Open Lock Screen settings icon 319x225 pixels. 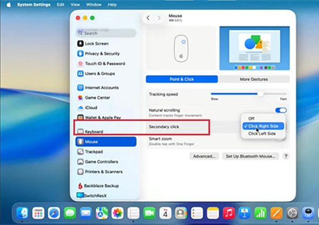(x=80, y=44)
